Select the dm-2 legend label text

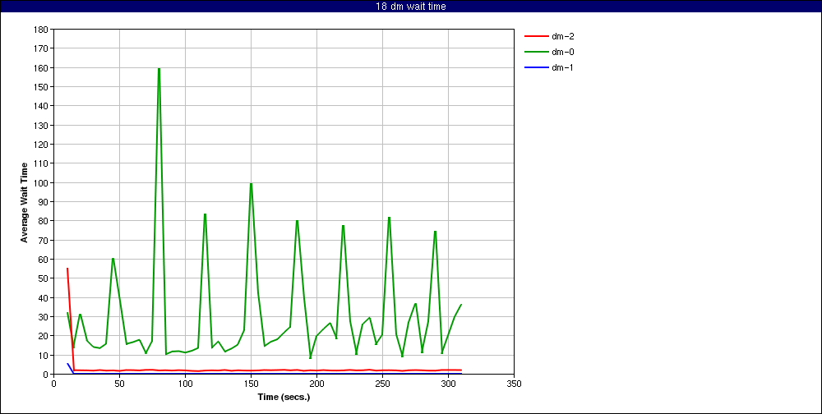pyautogui.click(x=562, y=36)
